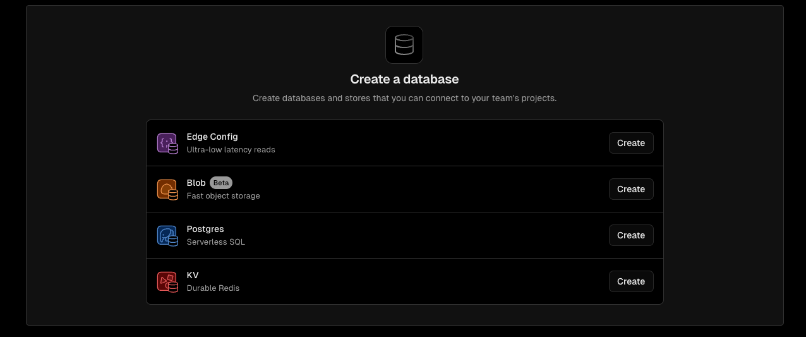Click the database cylinder icon above the heading
806x337 pixels.
(404, 45)
